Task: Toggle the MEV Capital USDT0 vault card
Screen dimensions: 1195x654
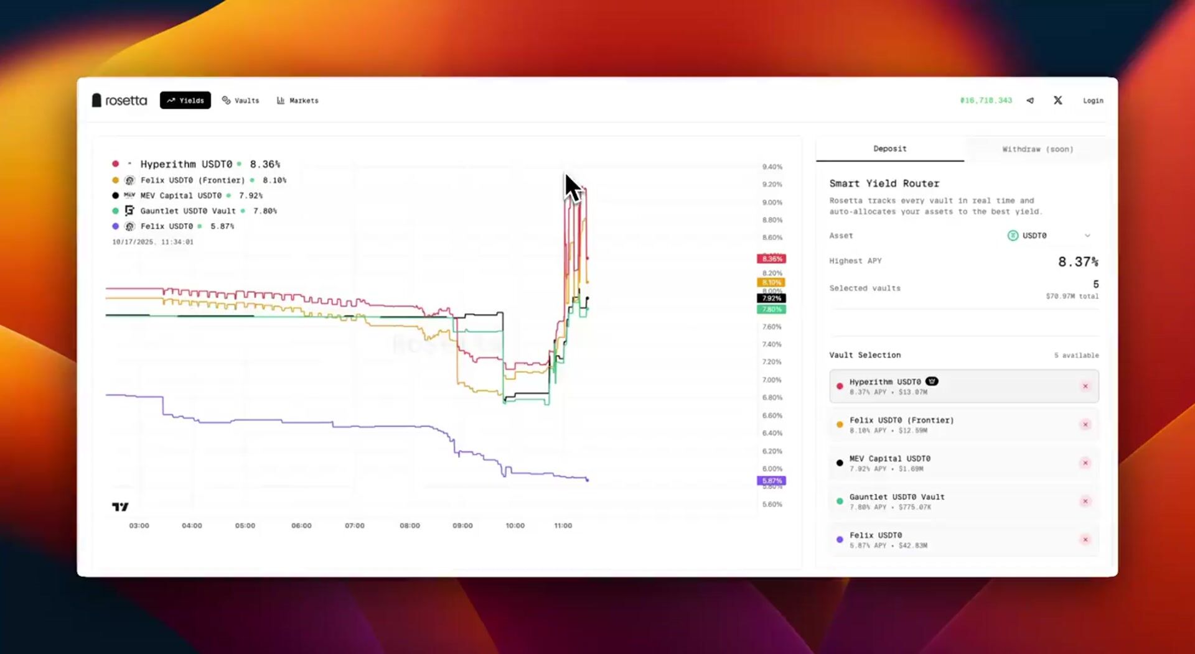Action: click(x=964, y=463)
